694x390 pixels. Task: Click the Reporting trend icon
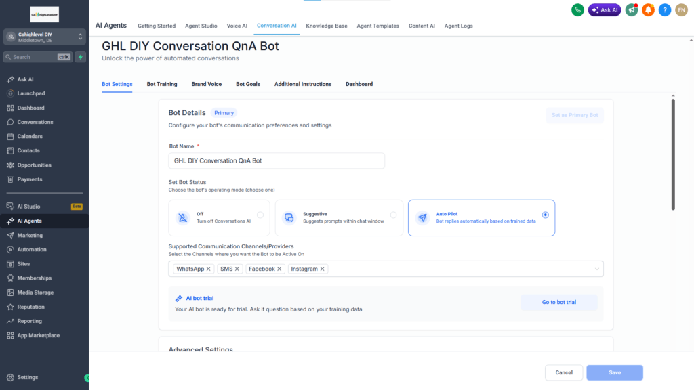pyautogui.click(x=11, y=321)
